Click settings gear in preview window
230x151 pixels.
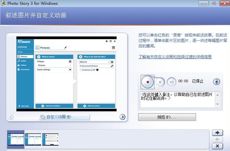coord(107,41)
